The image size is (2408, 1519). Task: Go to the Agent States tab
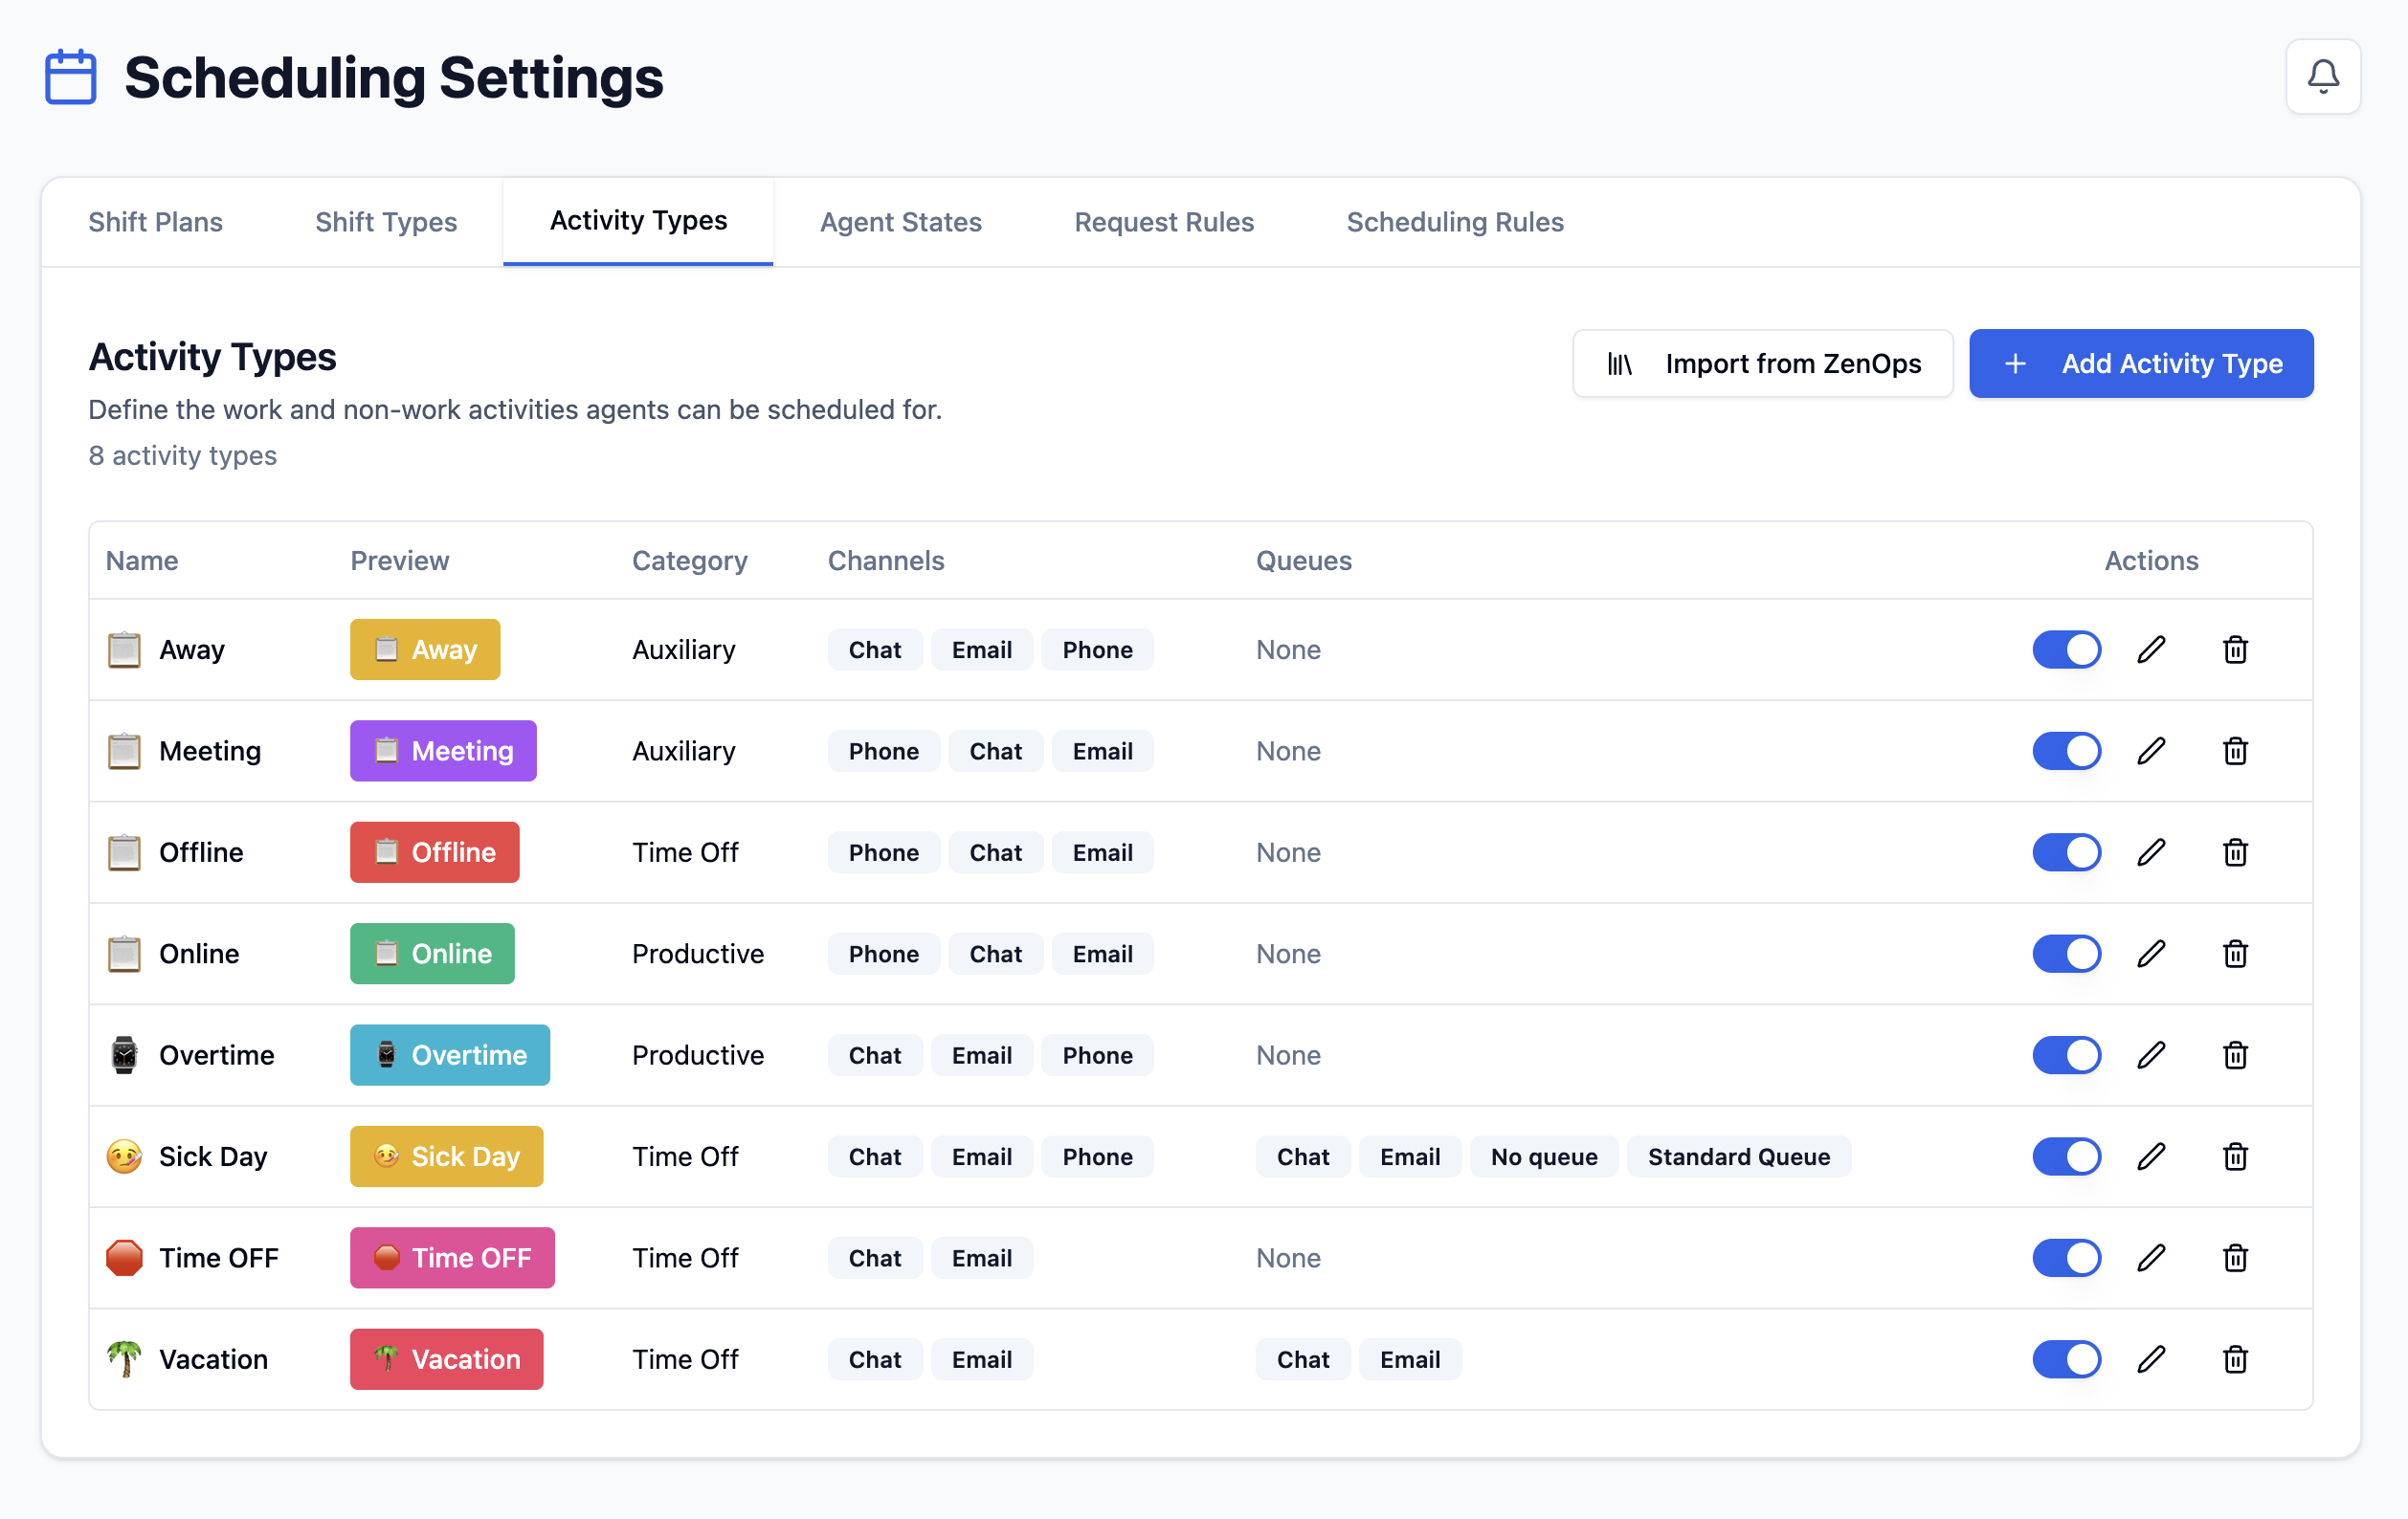tap(901, 222)
